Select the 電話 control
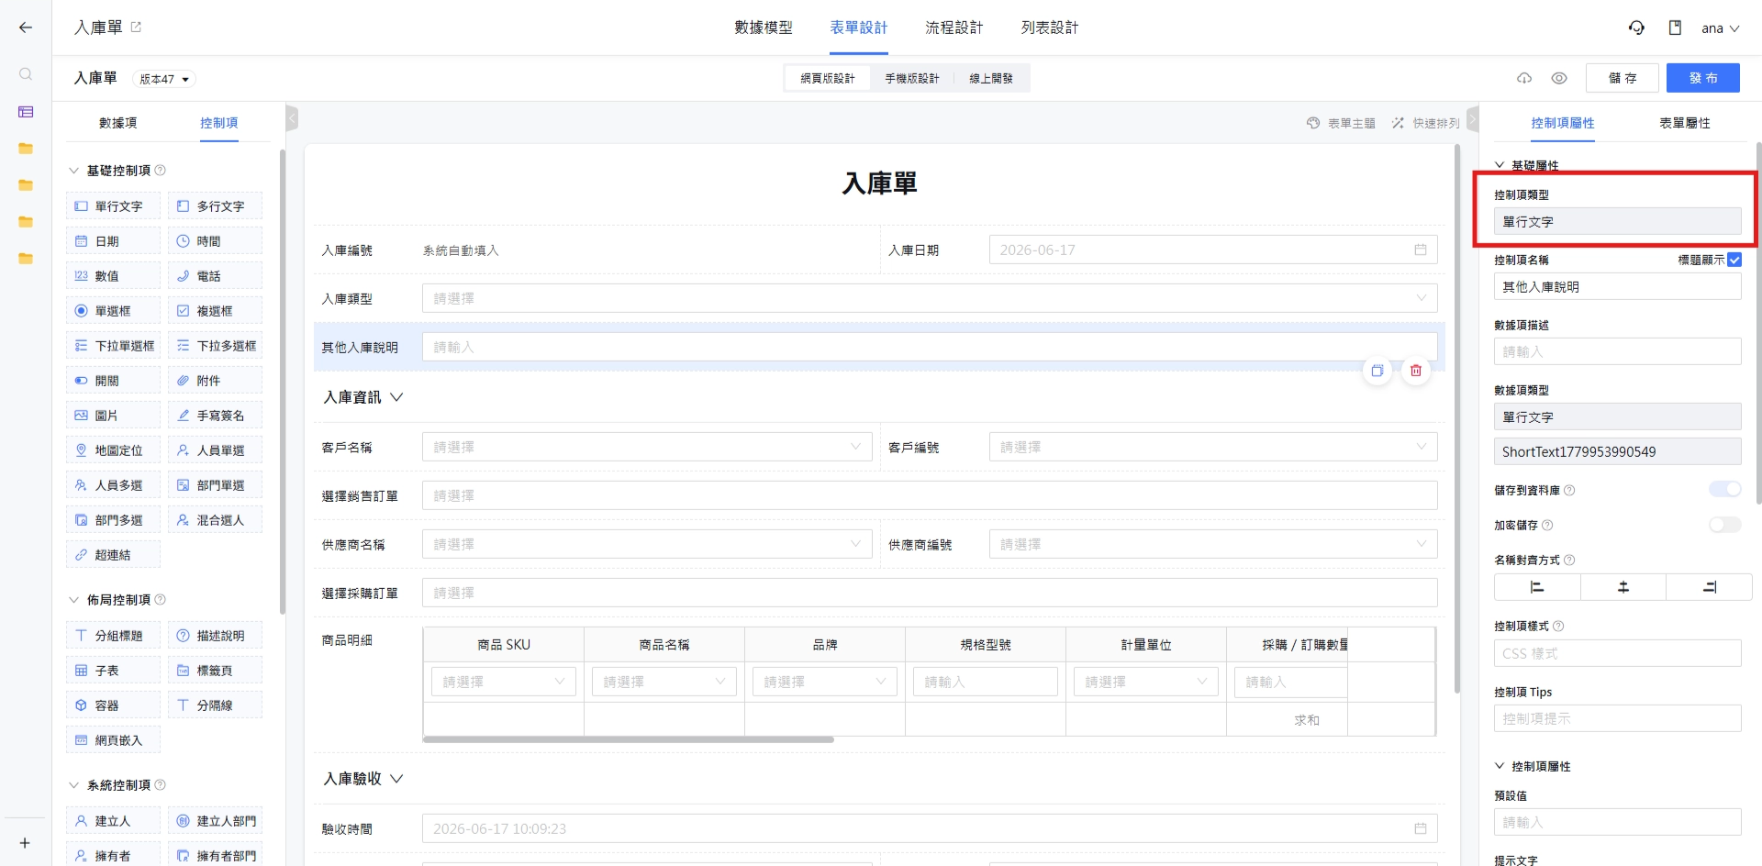1762x866 pixels. pos(216,276)
